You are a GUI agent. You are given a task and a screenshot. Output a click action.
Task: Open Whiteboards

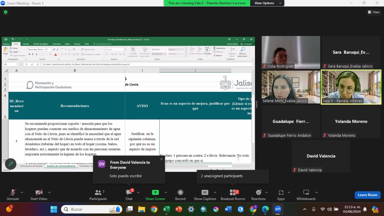click(306, 195)
